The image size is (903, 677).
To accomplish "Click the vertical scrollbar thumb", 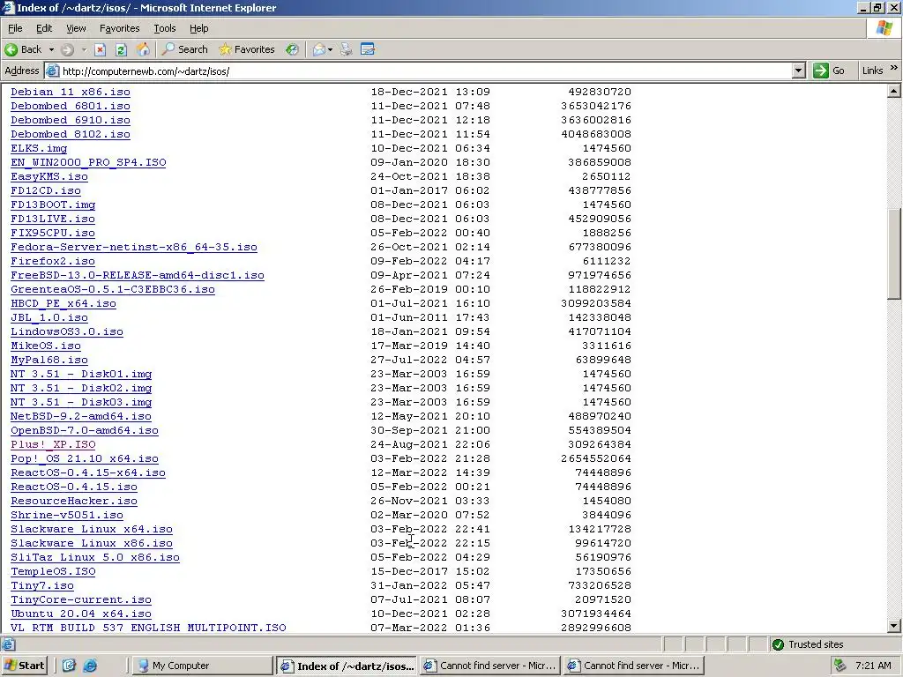I will [893, 254].
